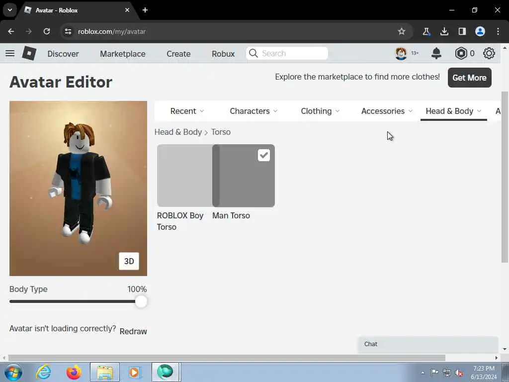Open the media player taskbar icon

click(x=134, y=372)
